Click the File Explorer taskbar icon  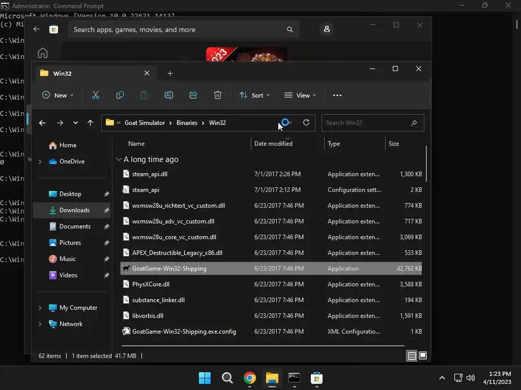(x=272, y=378)
